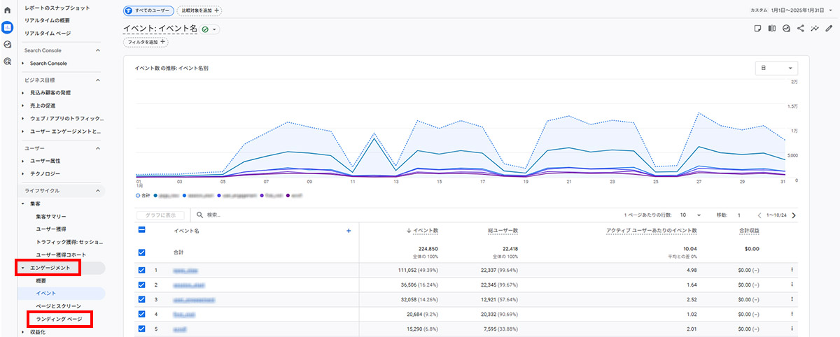
Task: Click the annotation note icon
Action: (x=757, y=29)
